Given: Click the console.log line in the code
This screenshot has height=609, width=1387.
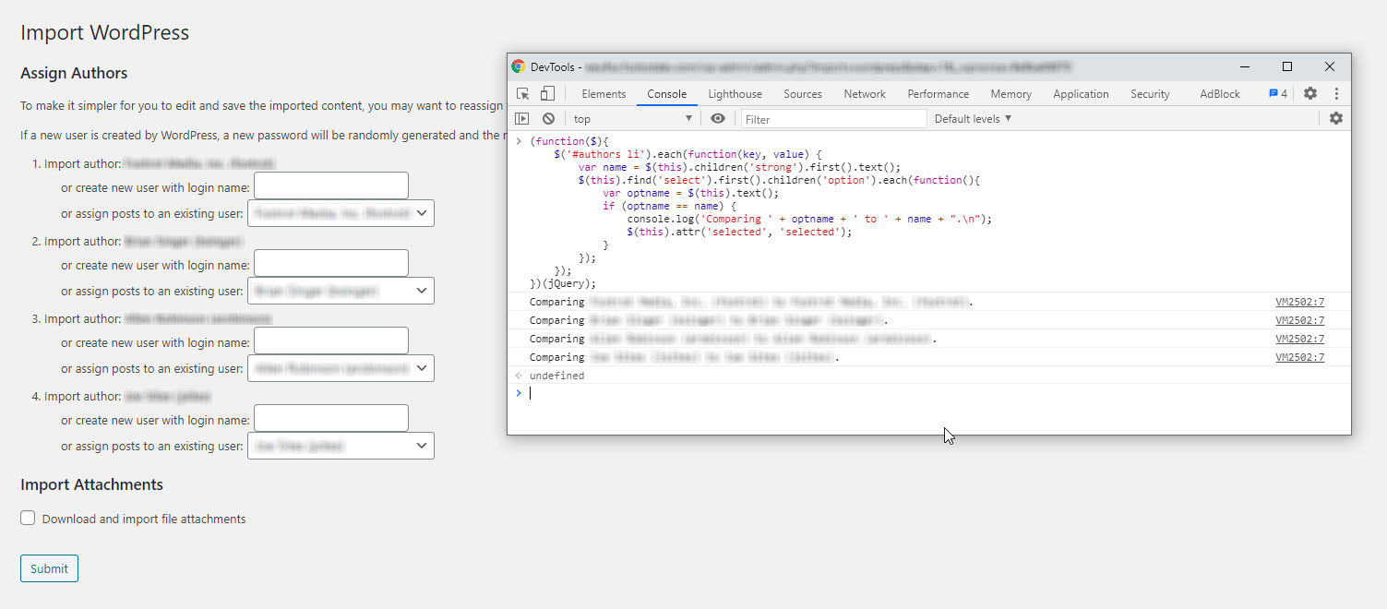Looking at the screenshot, I should coord(809,220).
